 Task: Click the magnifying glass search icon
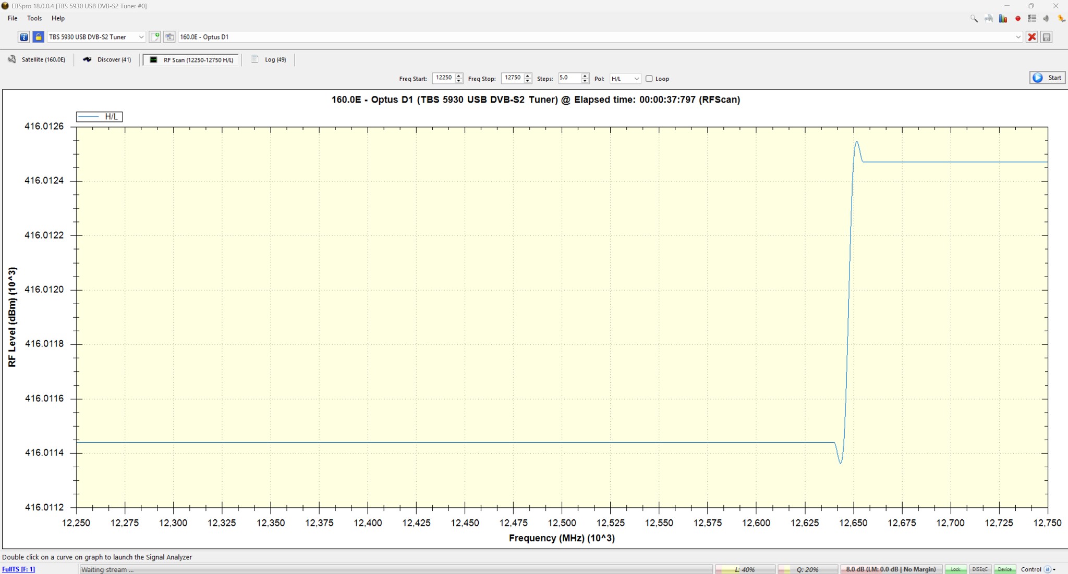click(x=974, y=18)
